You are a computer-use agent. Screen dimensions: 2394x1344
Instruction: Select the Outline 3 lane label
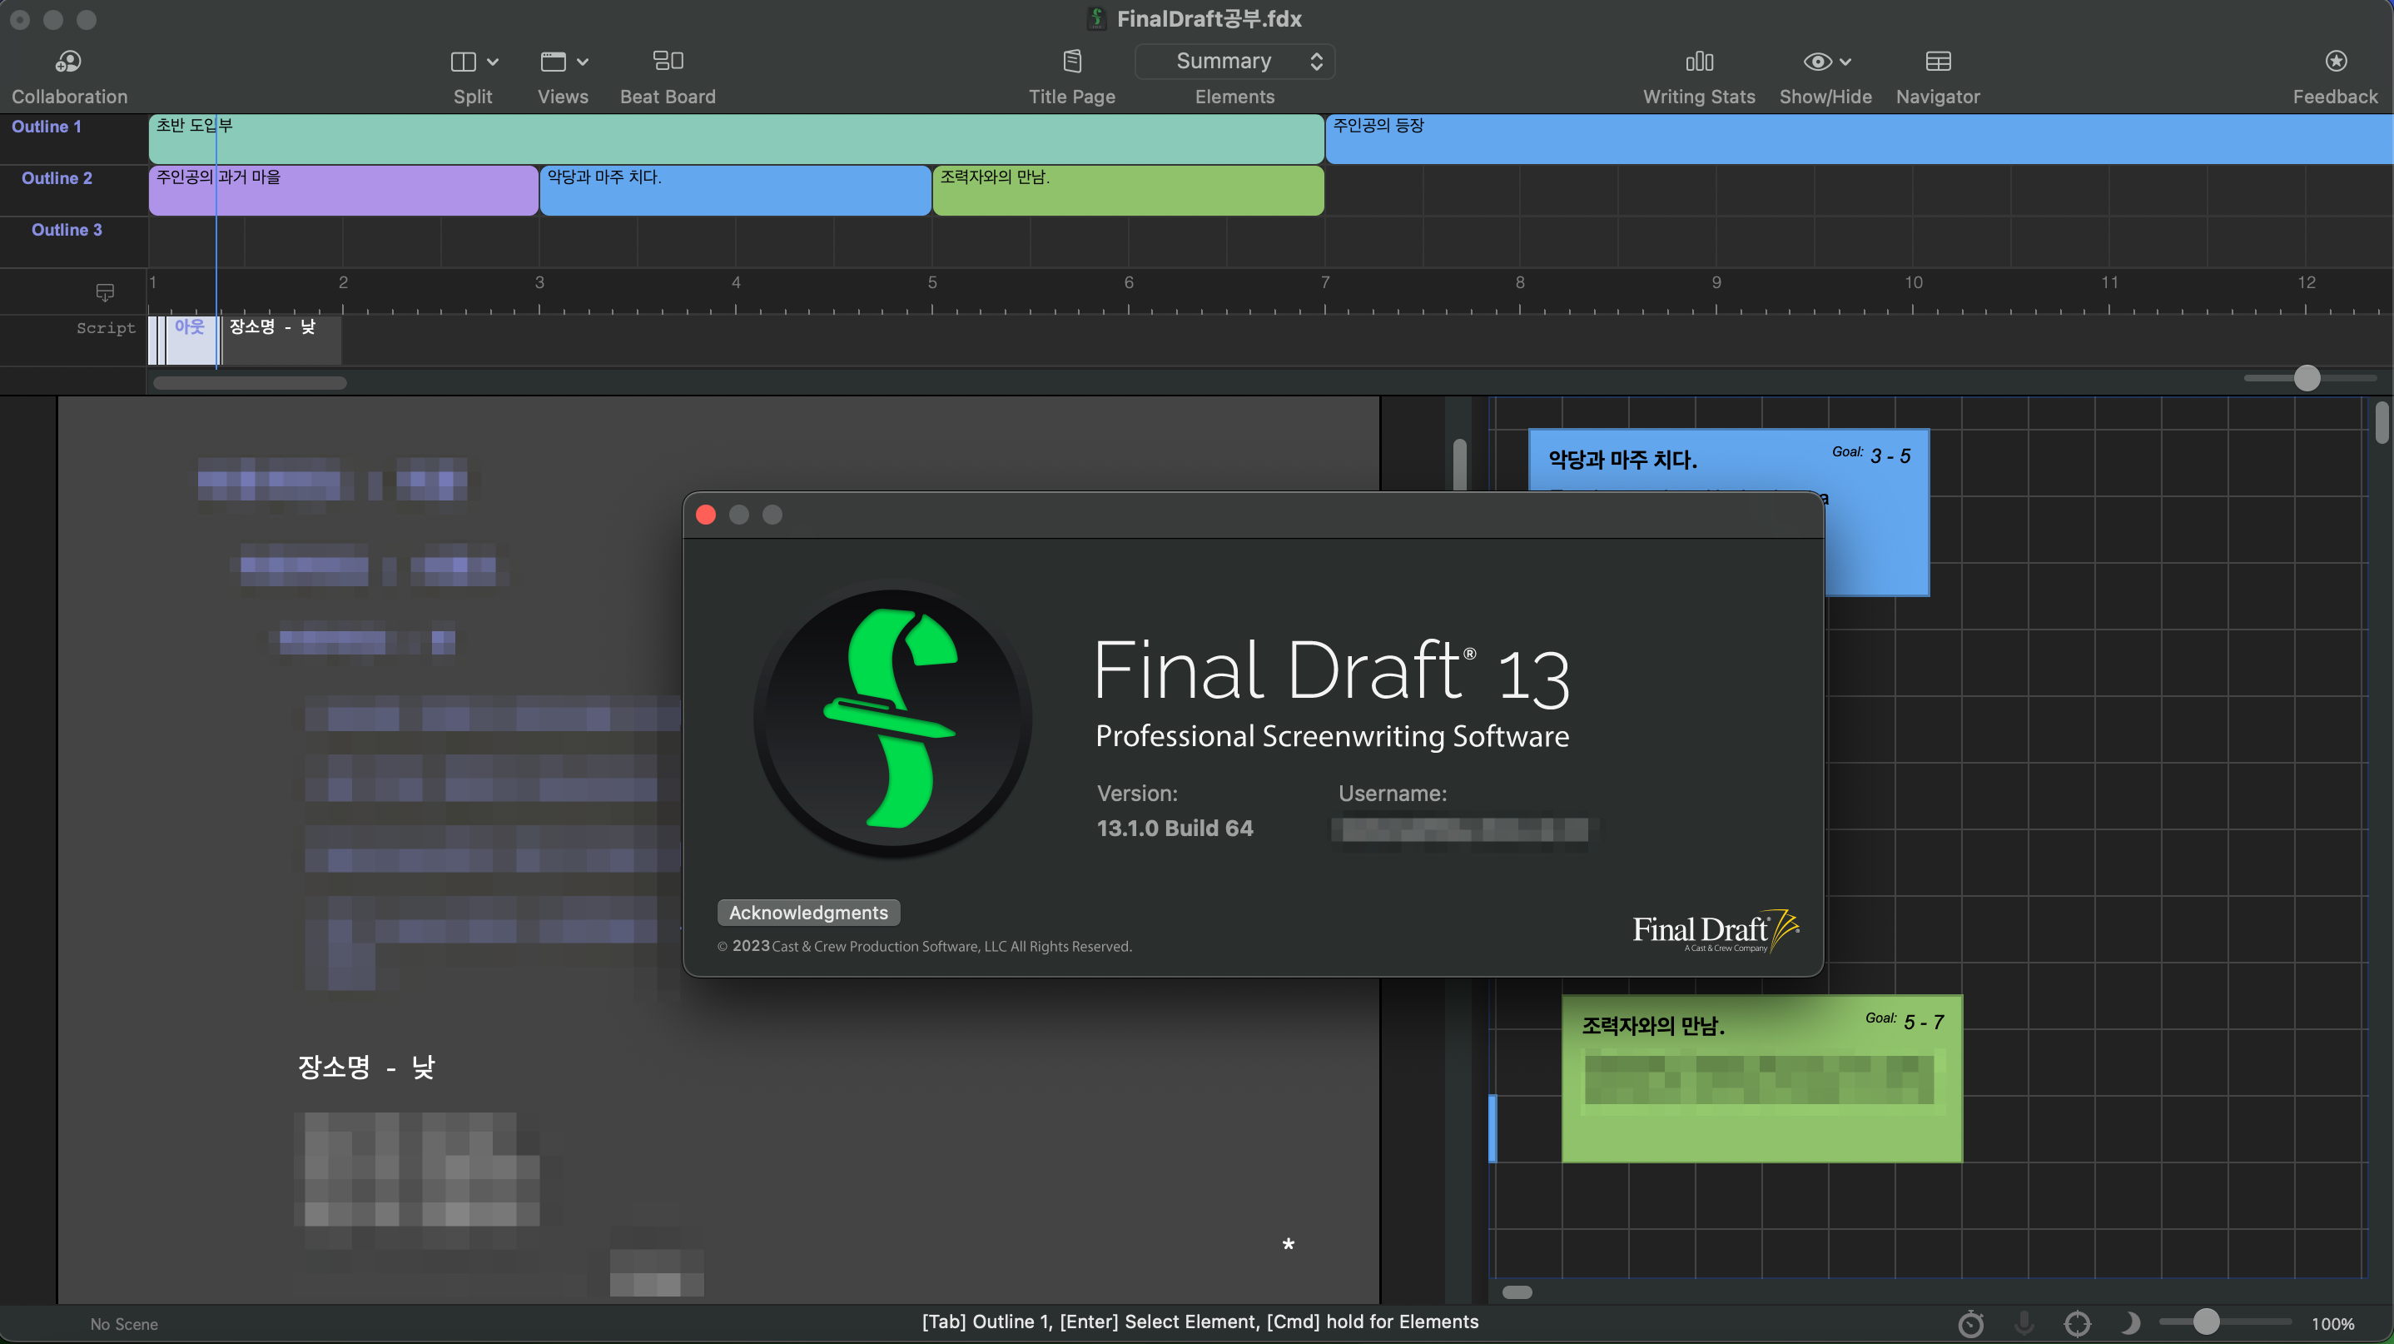(x=67, y=230)
